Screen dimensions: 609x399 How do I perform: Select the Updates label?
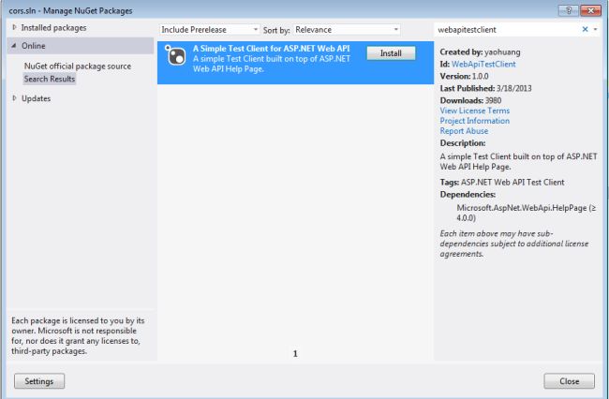tap(37, 98)
